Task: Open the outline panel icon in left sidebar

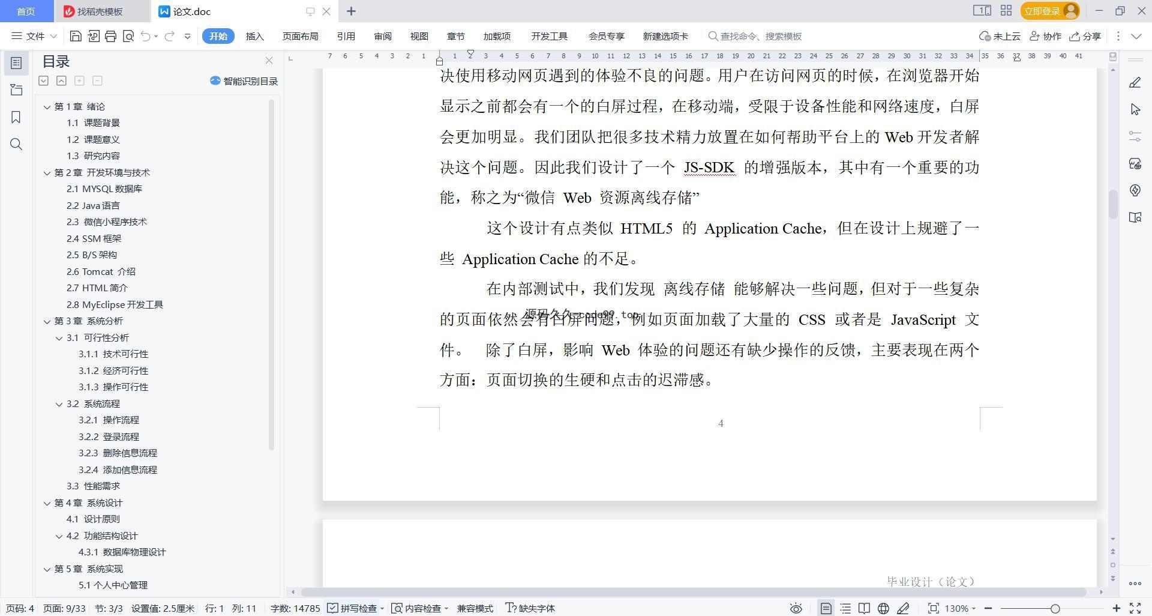Action: click(x=16, y=63)
